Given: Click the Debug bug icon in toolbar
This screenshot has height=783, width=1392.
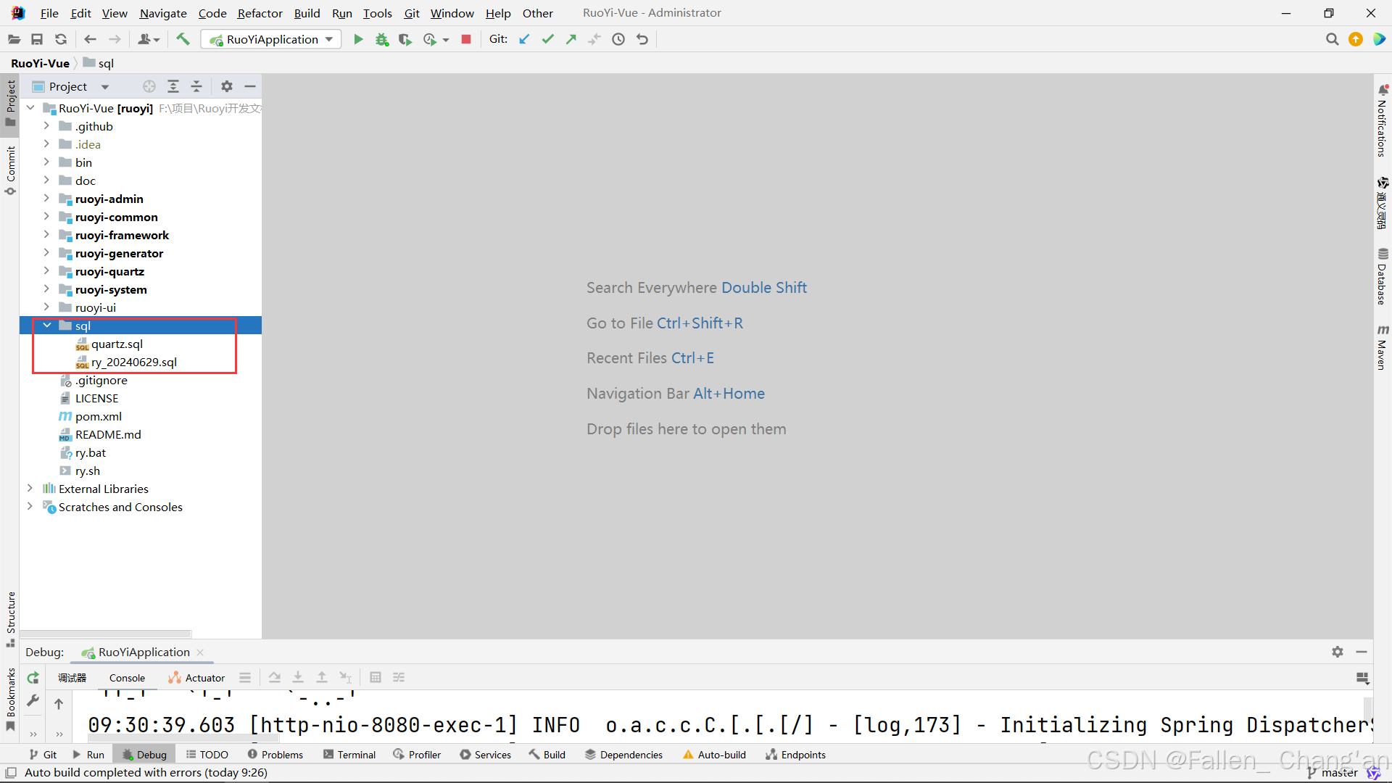Looking at the screenshot, I should 382,39.
